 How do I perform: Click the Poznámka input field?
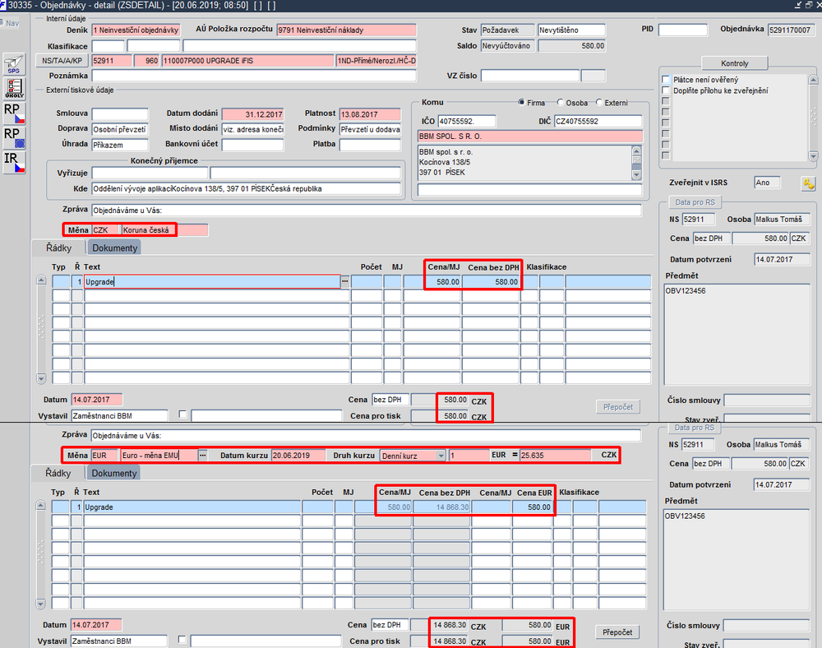click(254, 76)
